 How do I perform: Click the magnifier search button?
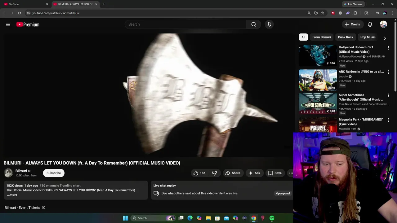254,24
